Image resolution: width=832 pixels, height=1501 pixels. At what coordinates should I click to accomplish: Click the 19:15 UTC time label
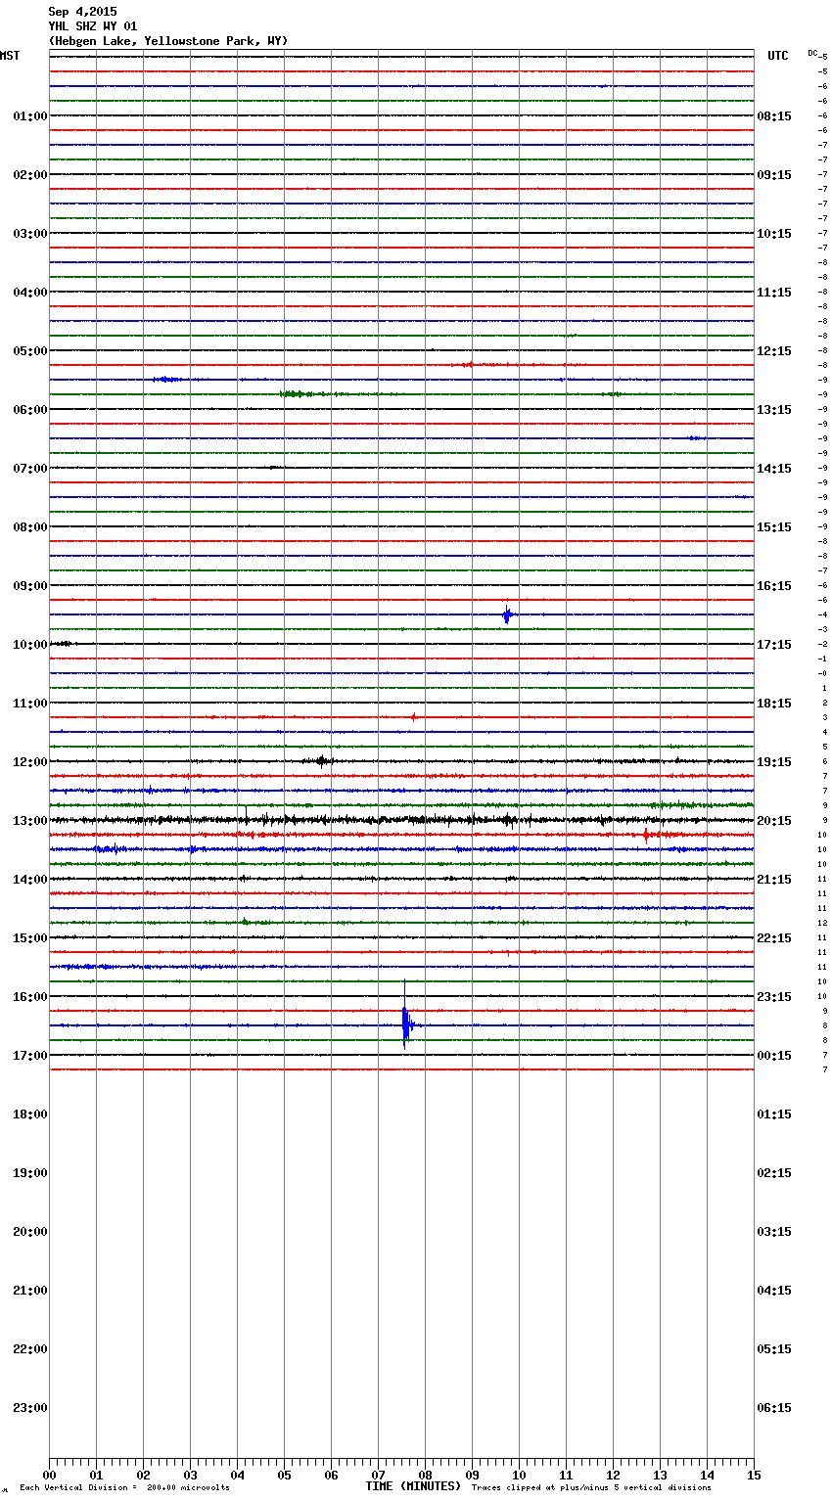coord(774,762)
